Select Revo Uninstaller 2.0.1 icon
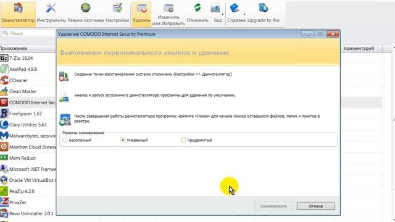The height and width of the screenshot is (222, 395). 4,213
